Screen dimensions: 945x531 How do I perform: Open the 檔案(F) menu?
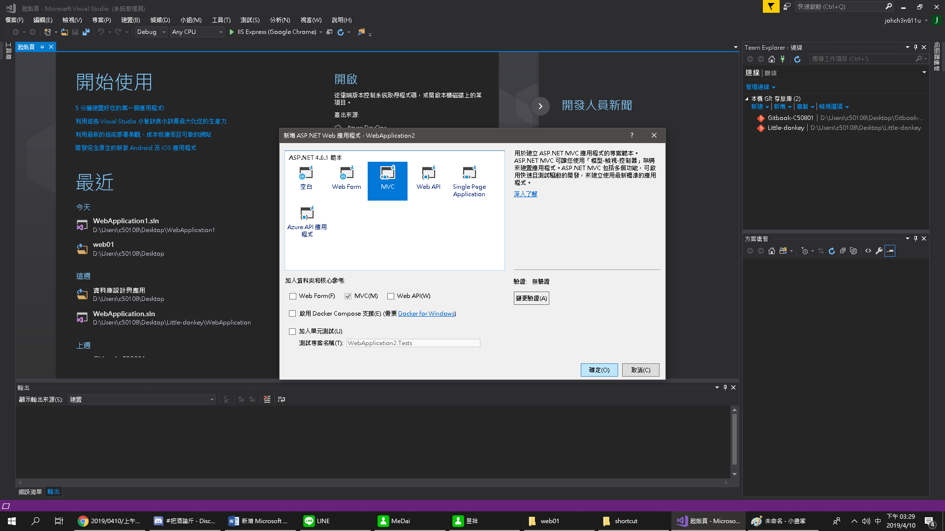(14, 20)
